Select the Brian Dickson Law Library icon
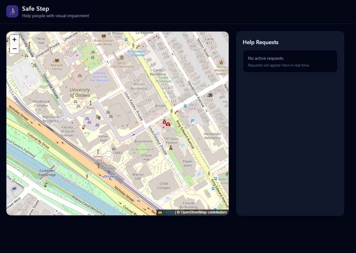This screenshot has width=356, height=253. coord(104,36)
